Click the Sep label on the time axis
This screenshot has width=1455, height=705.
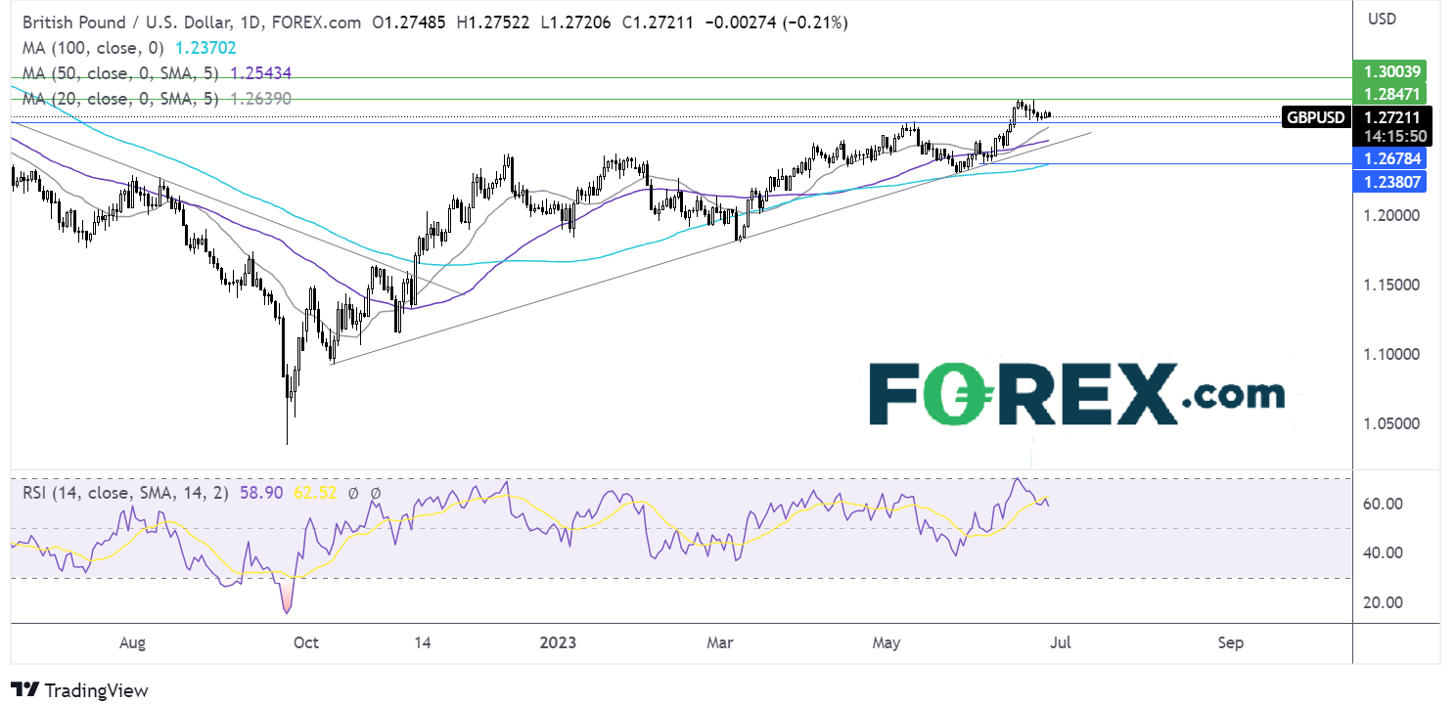click(1231, 642)
